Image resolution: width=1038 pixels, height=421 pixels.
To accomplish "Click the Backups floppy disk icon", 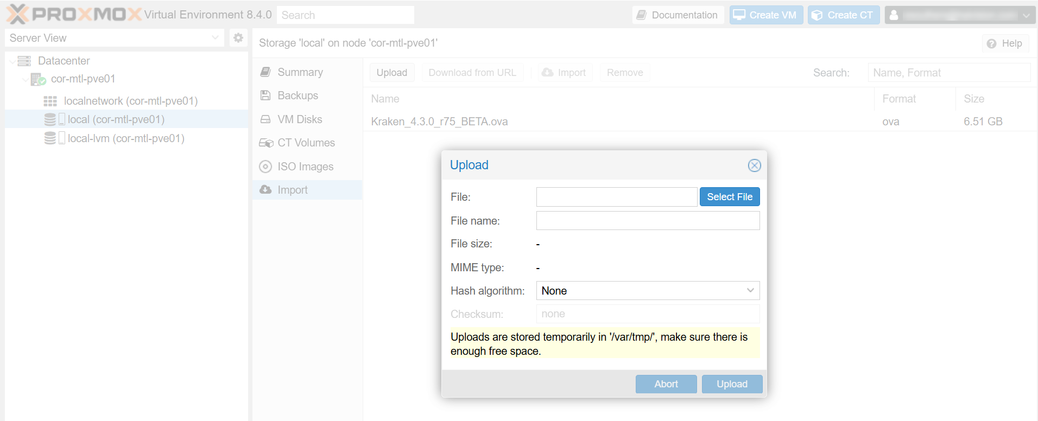I will click(x=265, y=95).
